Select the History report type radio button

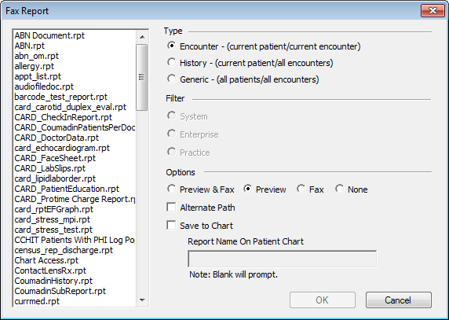coord(172,62)
